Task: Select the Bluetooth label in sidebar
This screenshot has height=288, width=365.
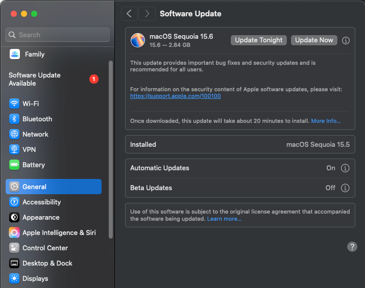Action: click(x=37, y=119)
